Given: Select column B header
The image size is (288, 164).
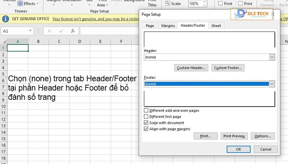Looking at the screenshot, I should tap(38, 42).
